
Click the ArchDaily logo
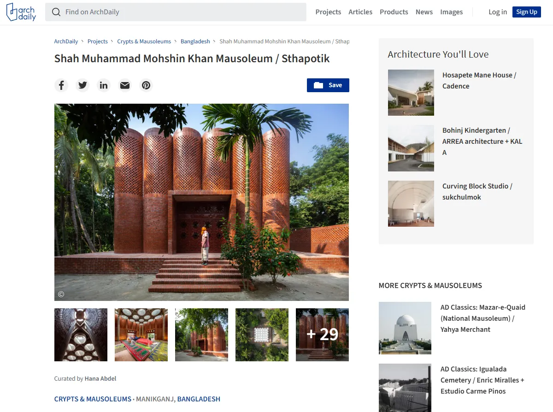click(x=21, y=12)
